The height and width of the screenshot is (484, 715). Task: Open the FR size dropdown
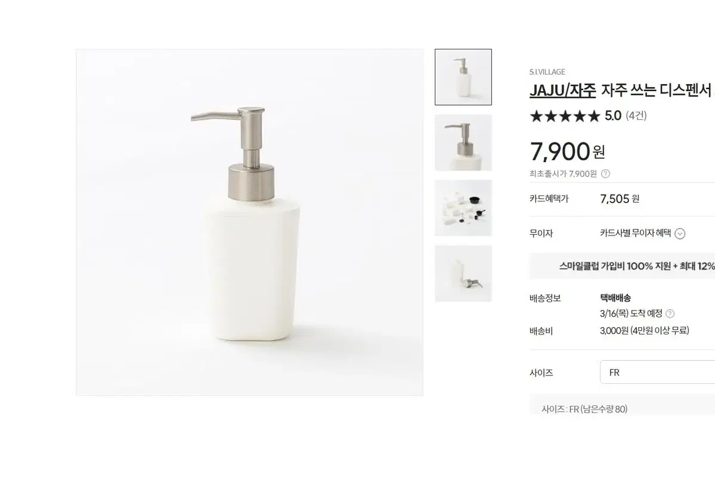pyautogui.click(x=658, y=373)
